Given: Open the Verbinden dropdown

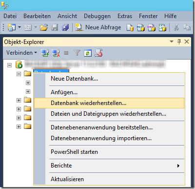Looking at the screenshot, I should click(x=21, y=53).
